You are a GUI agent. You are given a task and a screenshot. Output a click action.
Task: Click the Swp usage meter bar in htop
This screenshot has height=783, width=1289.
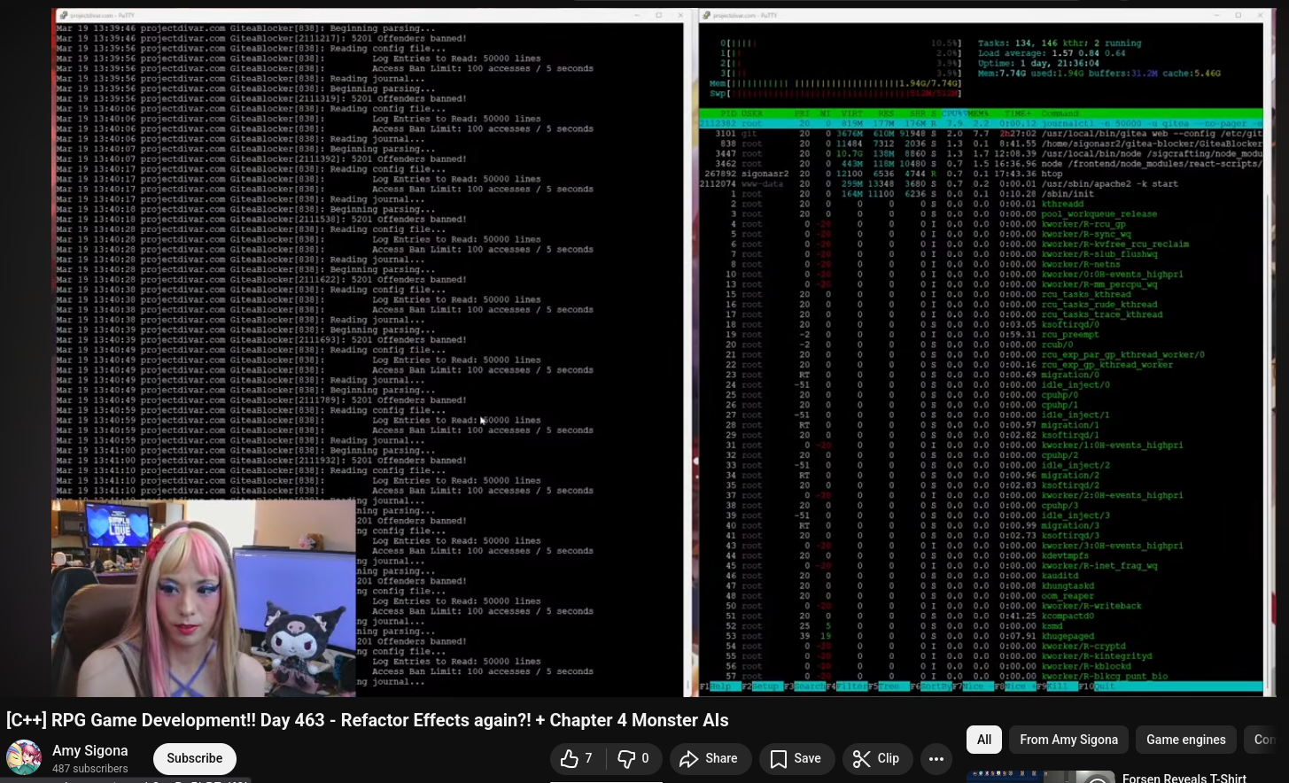835,93
